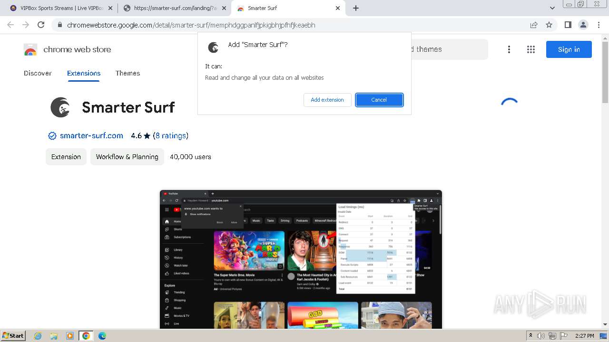Toggle the browser side panel icon

coord(568,25)
